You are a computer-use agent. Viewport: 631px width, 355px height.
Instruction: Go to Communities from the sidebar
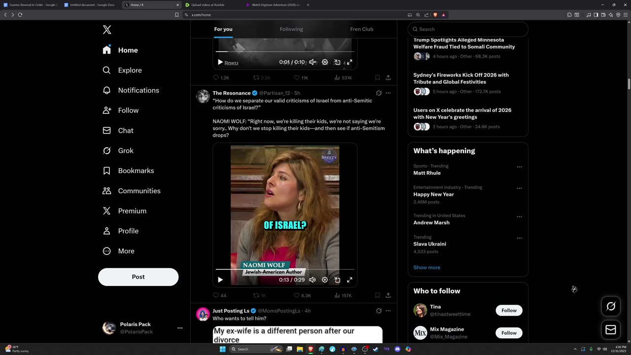[x=132, y=191]
